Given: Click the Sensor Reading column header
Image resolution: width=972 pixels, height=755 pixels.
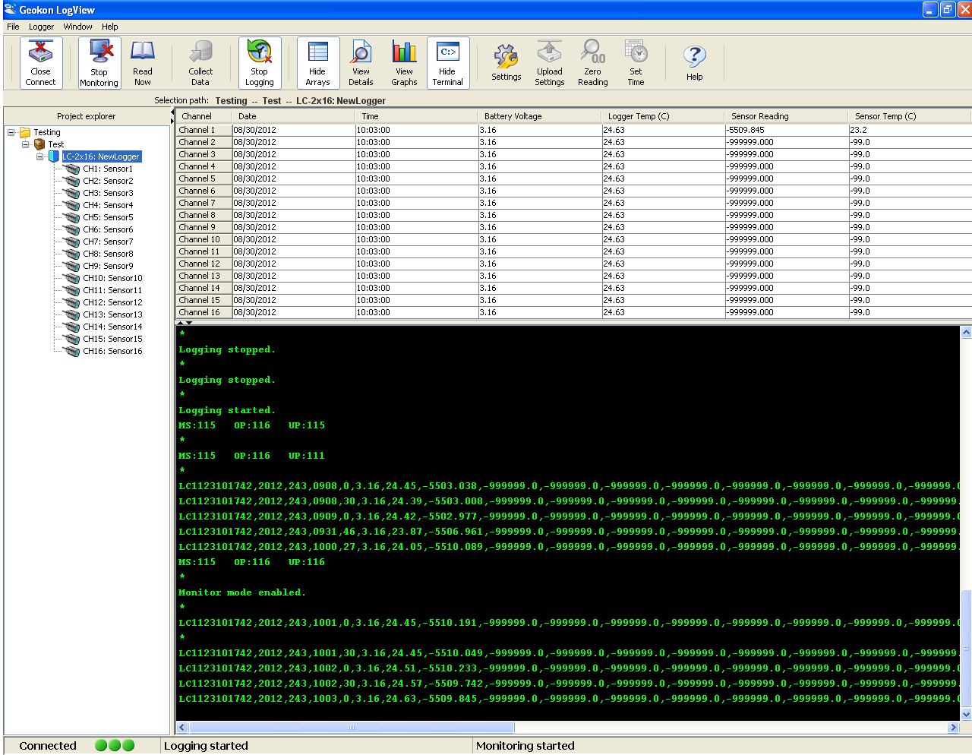Looking at the screenshot, I should click(x=786, y=116).
